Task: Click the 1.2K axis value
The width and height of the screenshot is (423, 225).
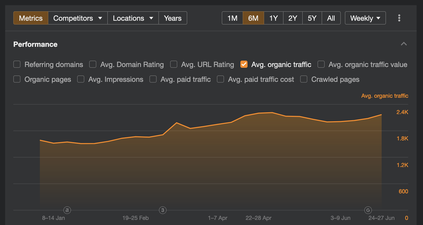Action: (x=402, y=165)
